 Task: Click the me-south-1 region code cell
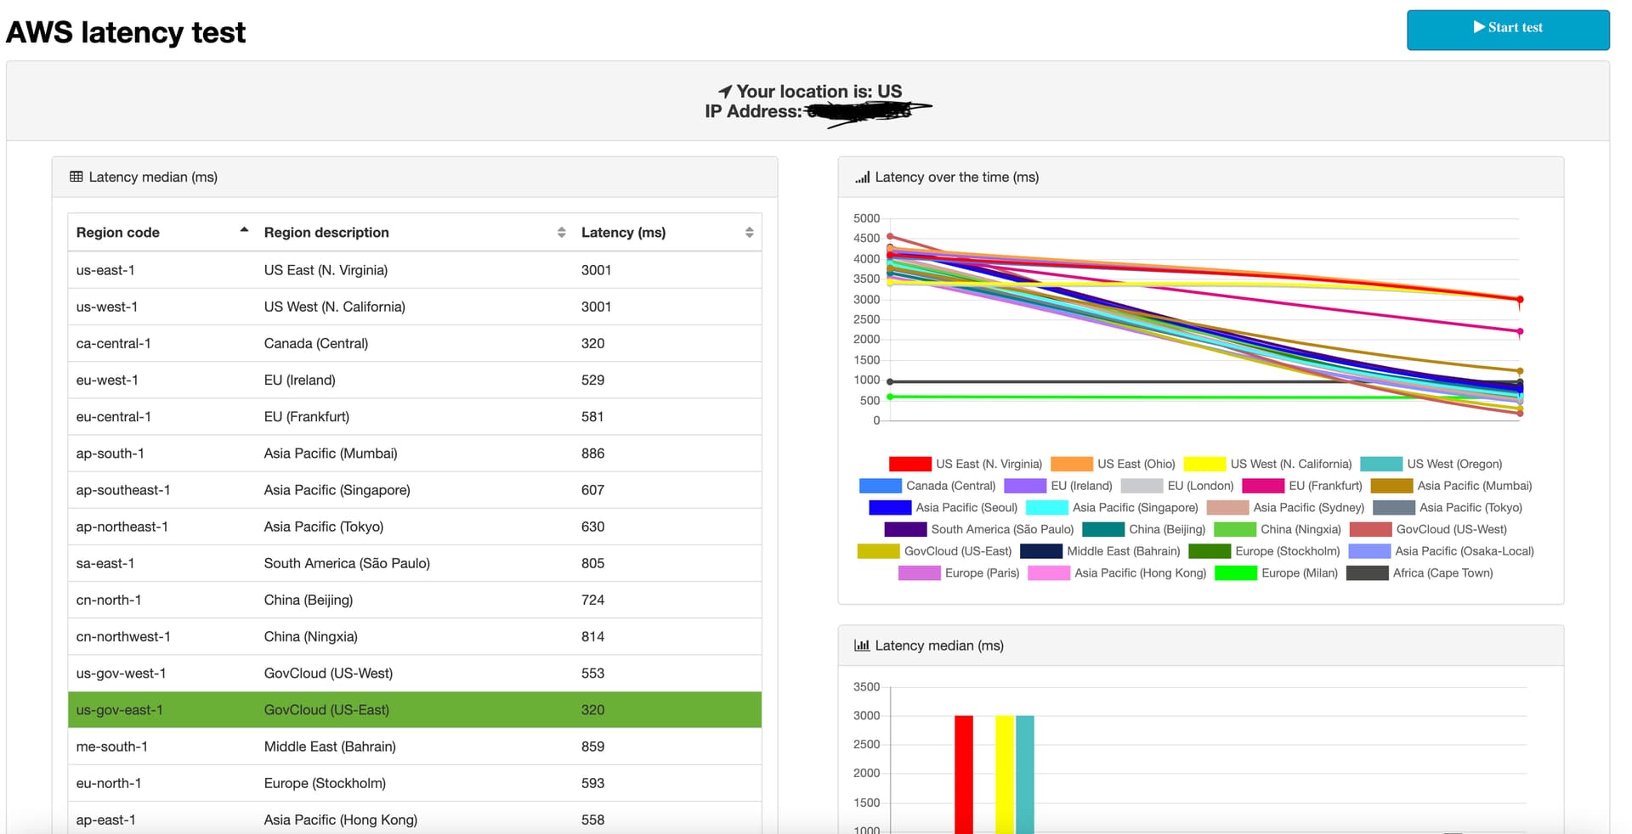161,747
